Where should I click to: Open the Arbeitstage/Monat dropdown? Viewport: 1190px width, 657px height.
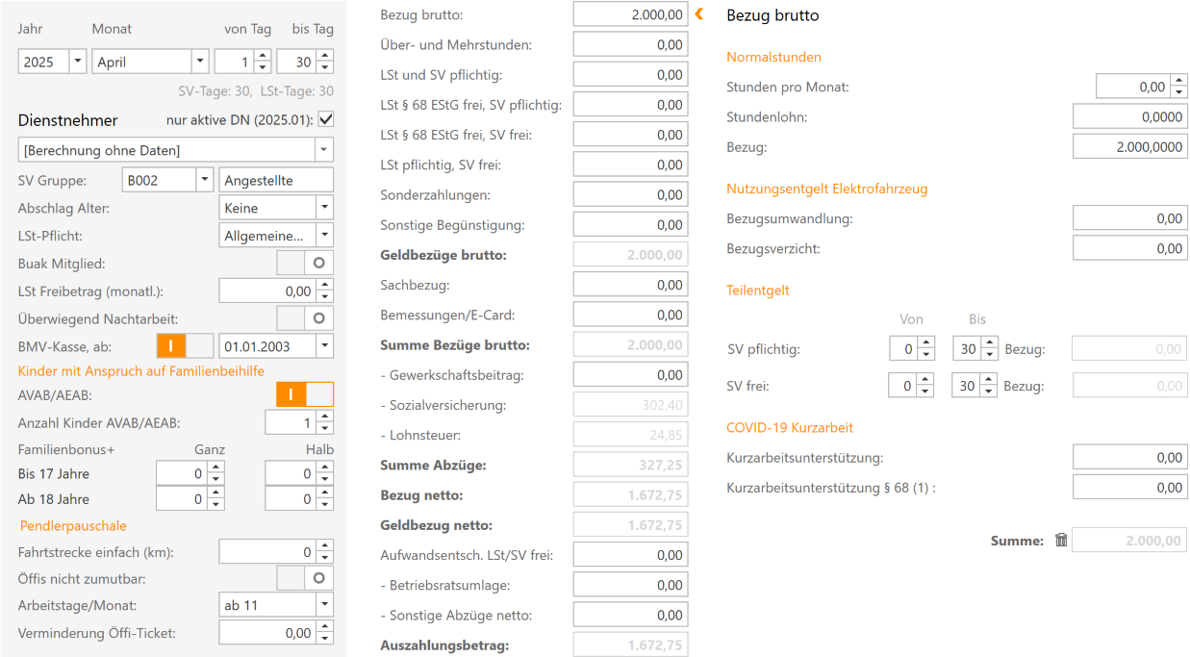tap(324, 603)
